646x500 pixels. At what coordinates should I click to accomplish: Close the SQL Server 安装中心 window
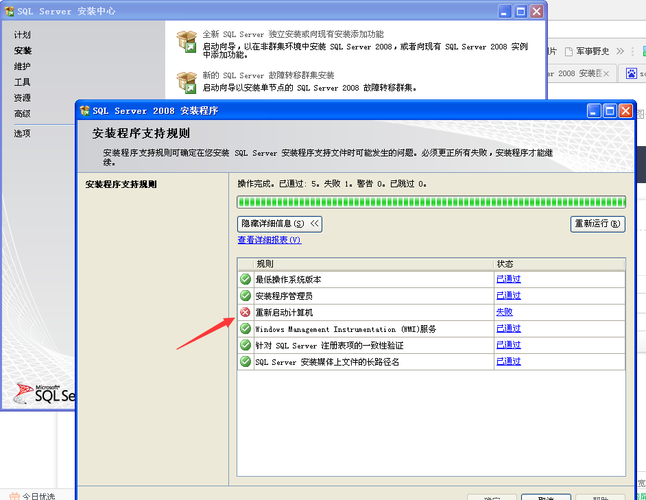click(536, 11)
